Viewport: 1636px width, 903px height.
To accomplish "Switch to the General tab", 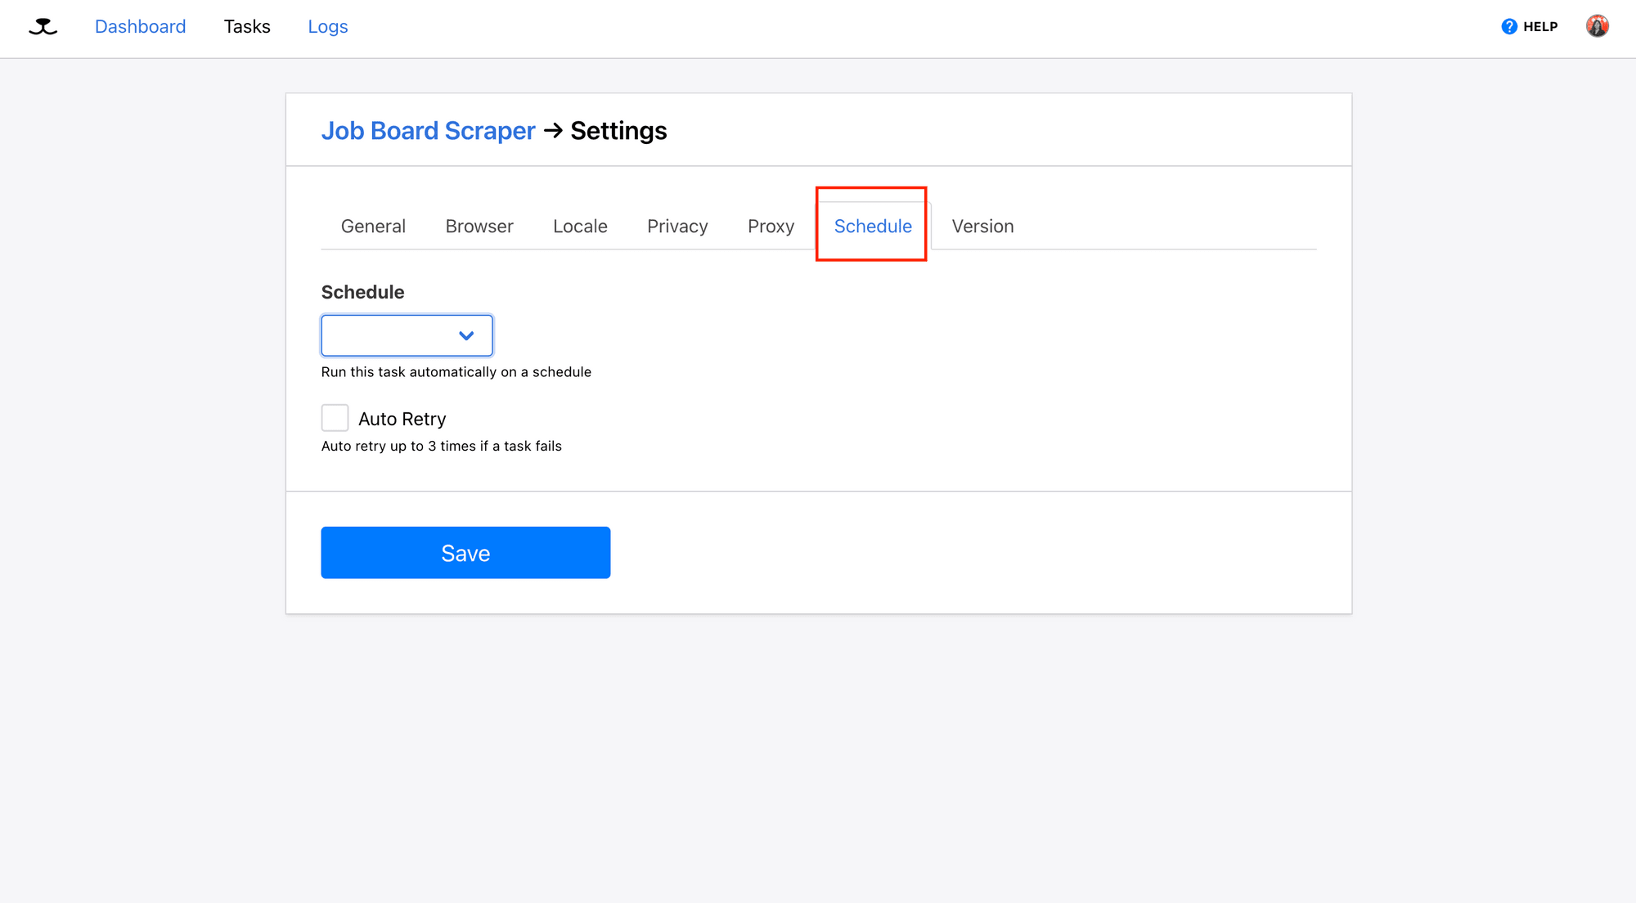I will click(373, 227).
